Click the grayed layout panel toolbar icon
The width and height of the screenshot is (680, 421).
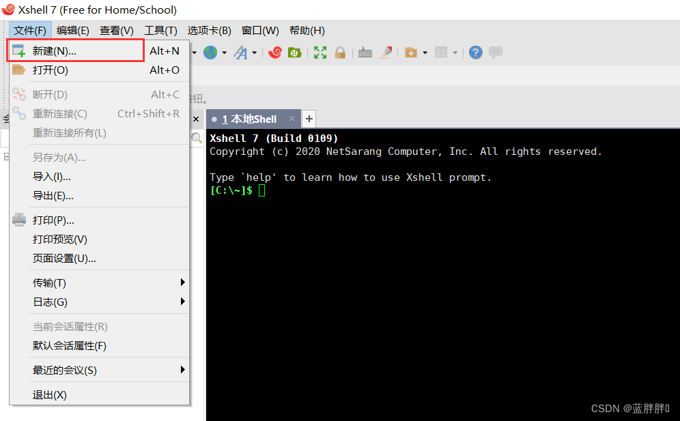[x=441, y=53]
